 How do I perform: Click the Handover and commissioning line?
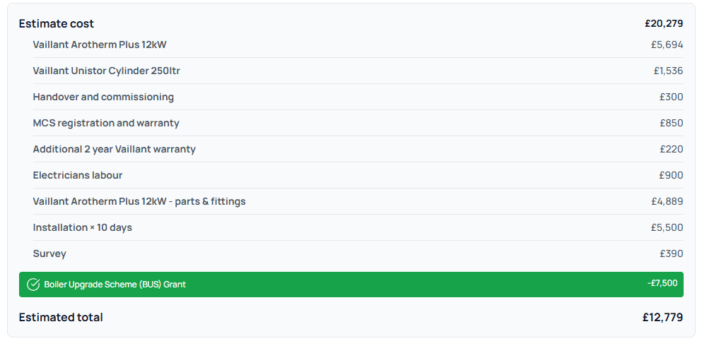point(103,97)
